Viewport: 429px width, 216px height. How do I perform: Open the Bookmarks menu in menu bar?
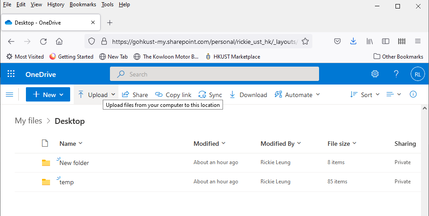click(x=83, y=4)
